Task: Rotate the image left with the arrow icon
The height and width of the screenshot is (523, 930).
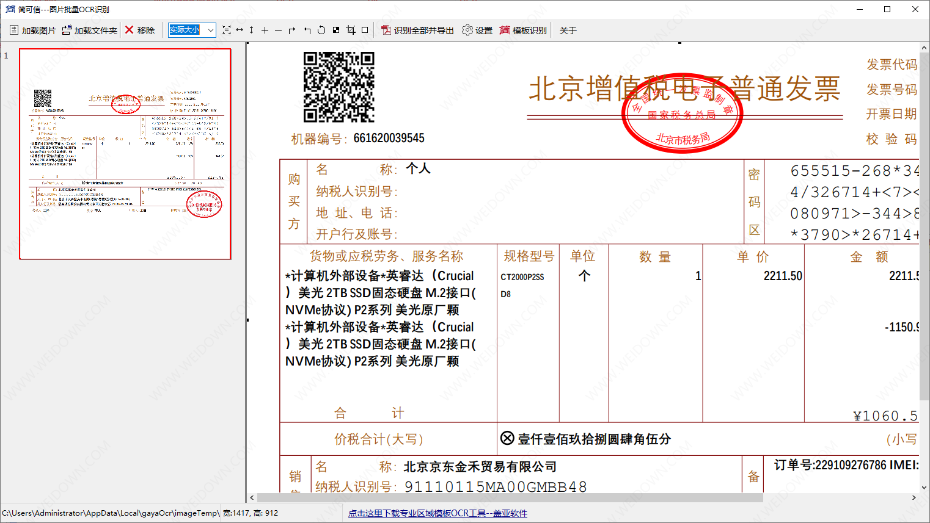Action: coord(307,30)
